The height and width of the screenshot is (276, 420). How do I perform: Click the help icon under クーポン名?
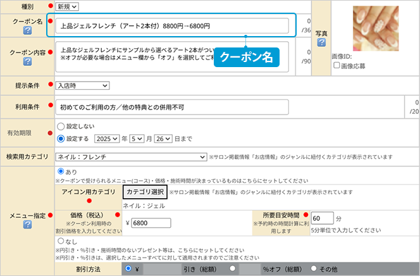pos(27,32)
